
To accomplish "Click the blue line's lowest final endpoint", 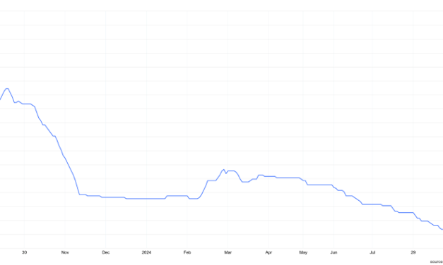I will 442,229.
